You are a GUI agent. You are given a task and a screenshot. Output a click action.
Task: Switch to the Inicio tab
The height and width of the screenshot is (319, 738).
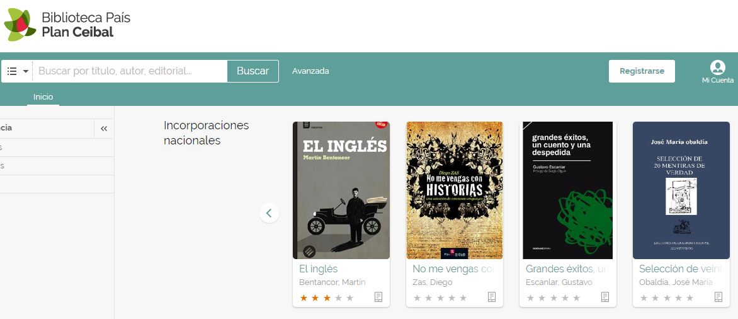[43, 97]
